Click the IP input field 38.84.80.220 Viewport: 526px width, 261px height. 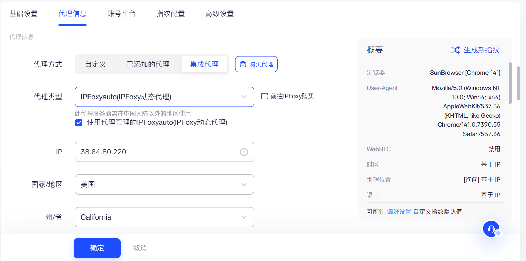pos(164,152)
